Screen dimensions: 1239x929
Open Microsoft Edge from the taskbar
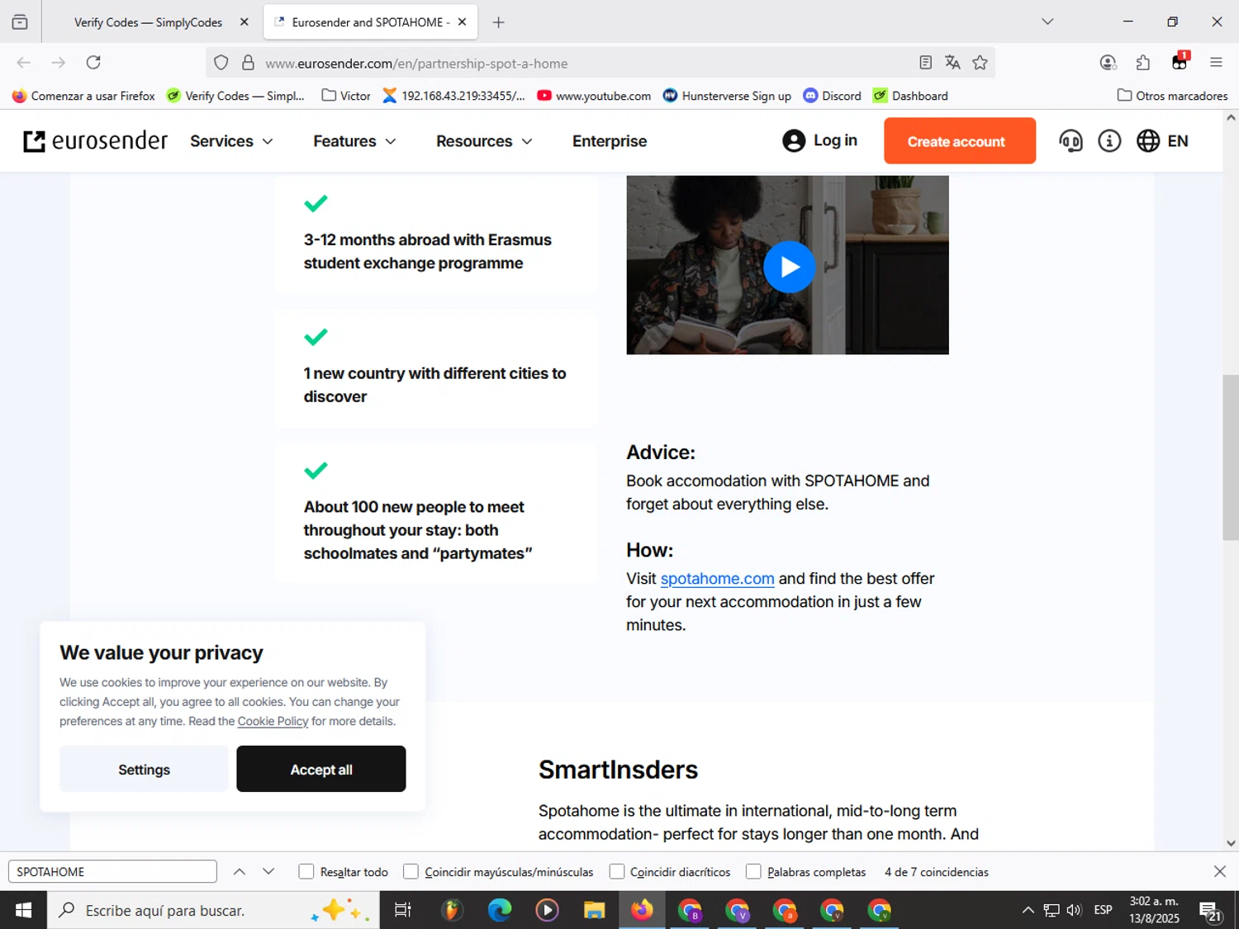[500, 910]
